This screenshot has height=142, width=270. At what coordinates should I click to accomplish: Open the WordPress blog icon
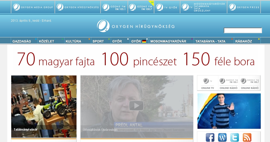pyautogui.click(x=222, y=137)
